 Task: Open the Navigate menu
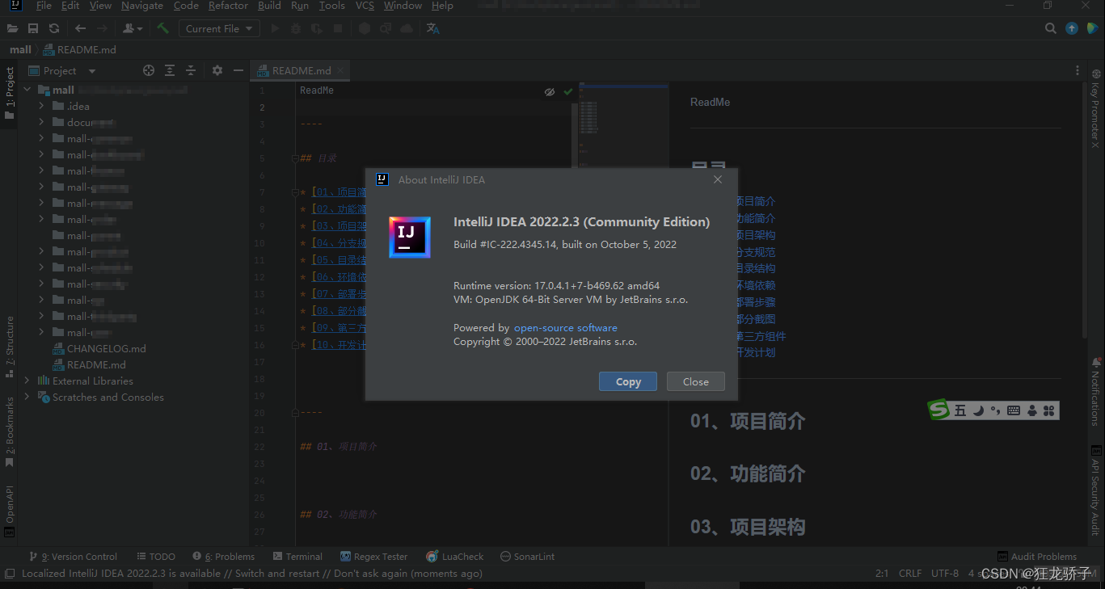tap(142, 6)
